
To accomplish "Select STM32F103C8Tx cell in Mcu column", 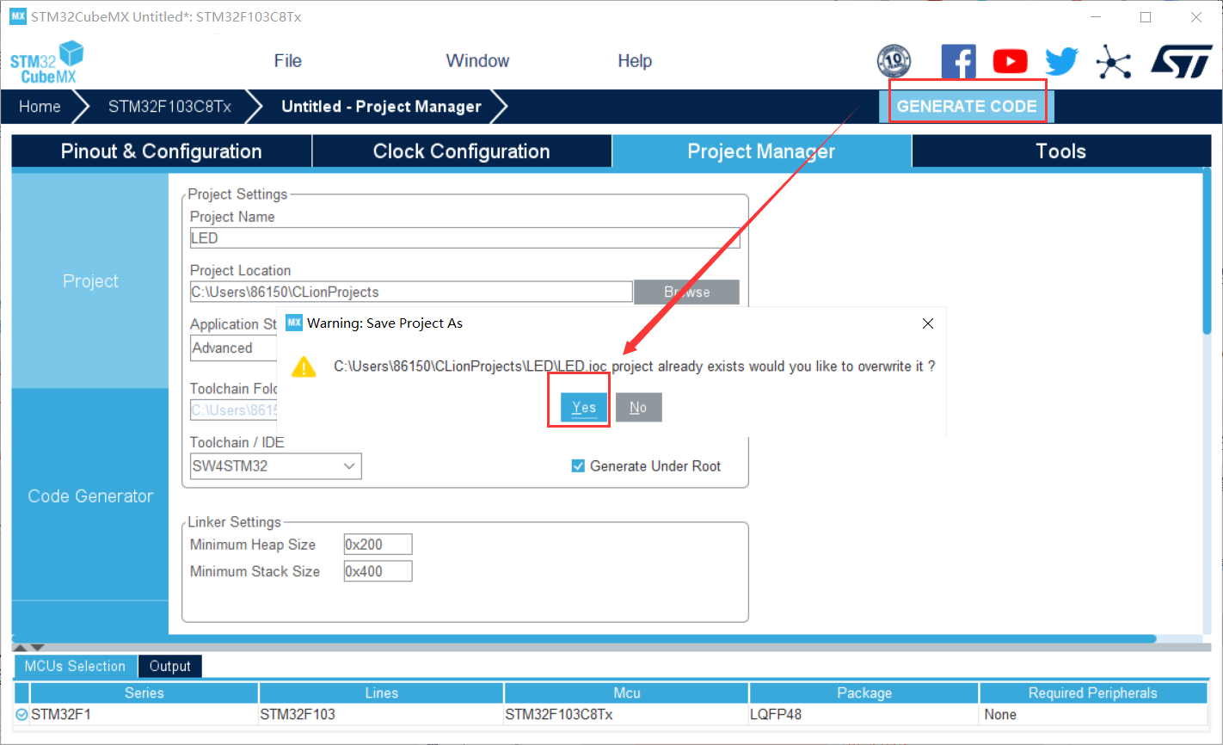I will coord(626,715).
